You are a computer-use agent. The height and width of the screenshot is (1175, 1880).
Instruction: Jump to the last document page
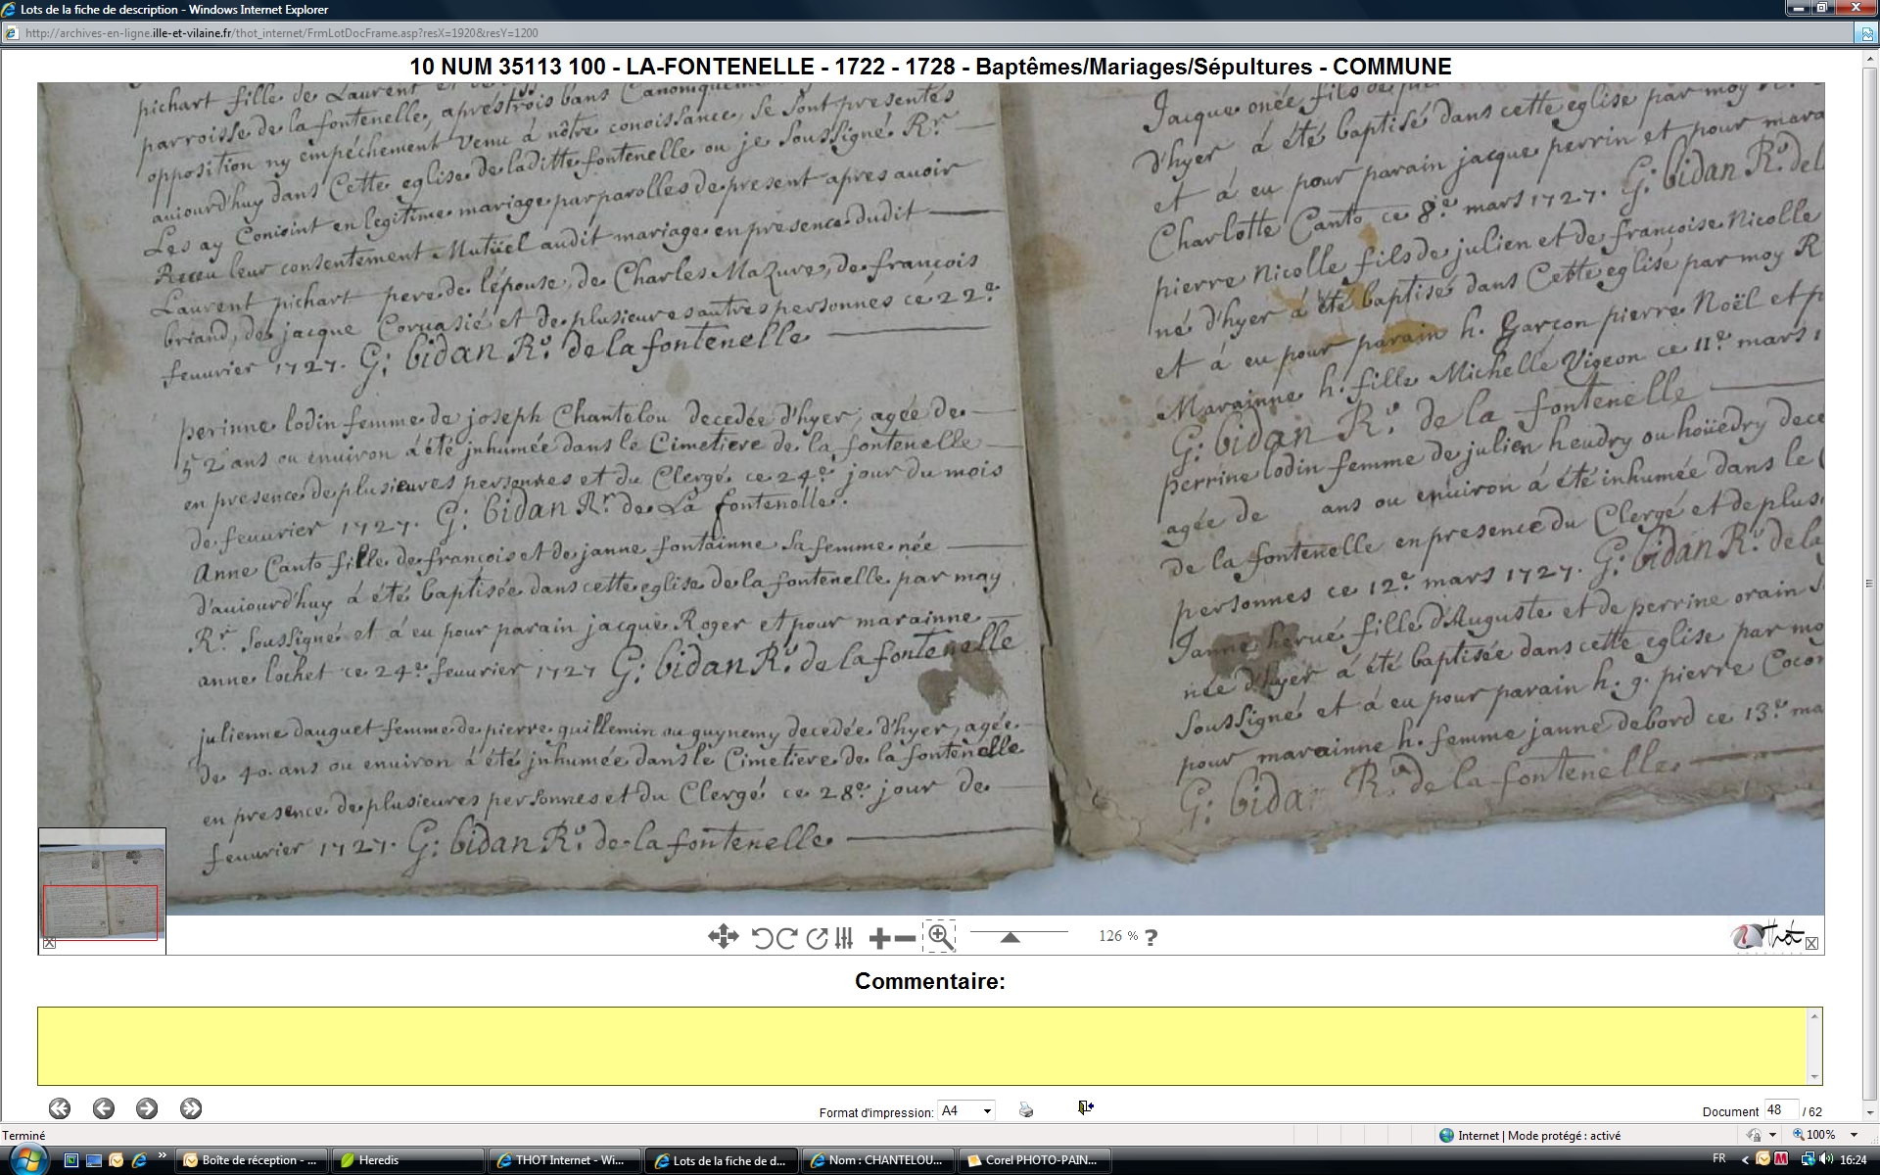pyautogui.click(x=191, y=1108)
